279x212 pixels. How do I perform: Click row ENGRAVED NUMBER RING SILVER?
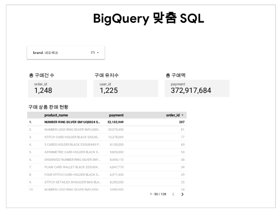107,160
